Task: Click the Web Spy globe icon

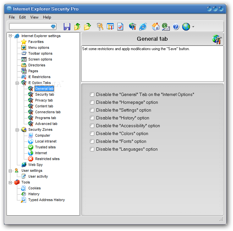Action: [x=24, y=165]
